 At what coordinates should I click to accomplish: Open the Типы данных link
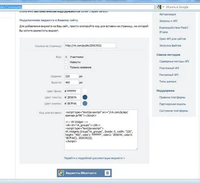coord(168,82)
